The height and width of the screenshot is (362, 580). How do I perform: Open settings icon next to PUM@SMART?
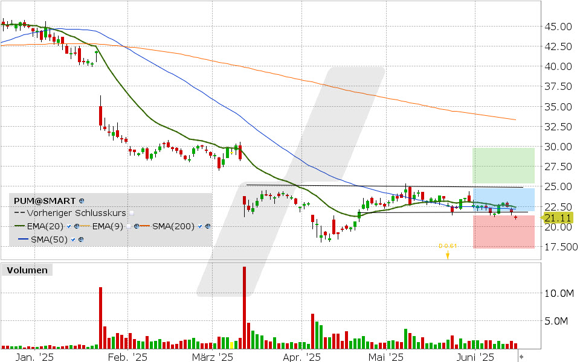82,201
